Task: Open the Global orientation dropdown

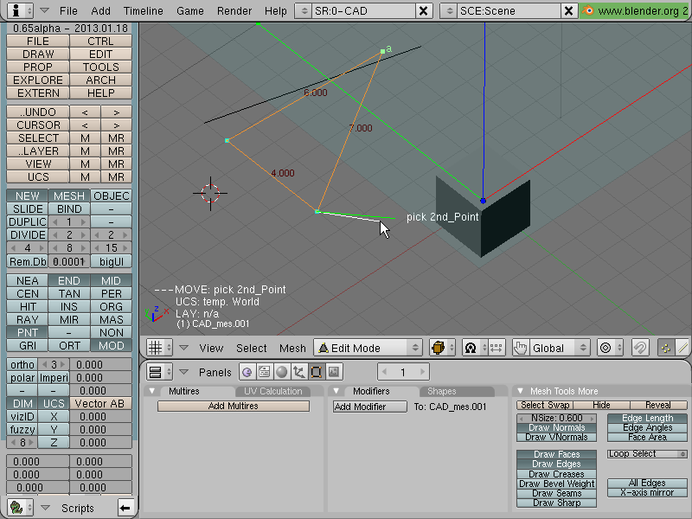Action: 560,348
